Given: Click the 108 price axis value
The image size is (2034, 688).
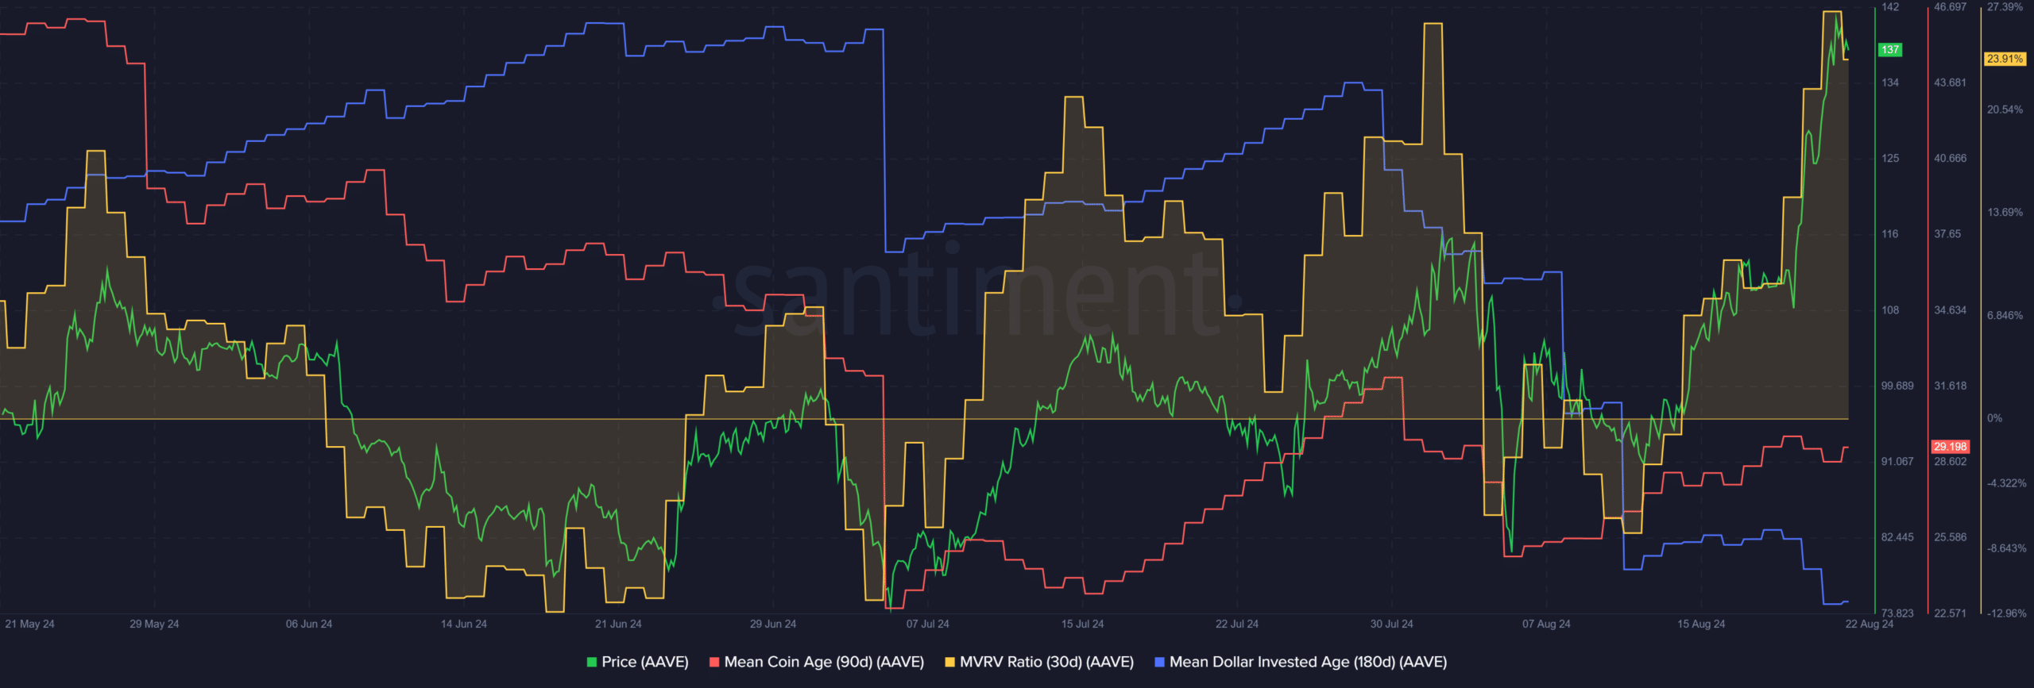Looking at the screenshot, I should [1890, 310].
